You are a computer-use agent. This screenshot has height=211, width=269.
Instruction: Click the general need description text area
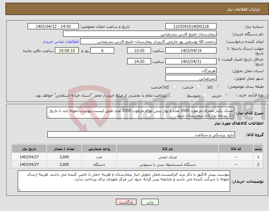[x=140, y=113]
